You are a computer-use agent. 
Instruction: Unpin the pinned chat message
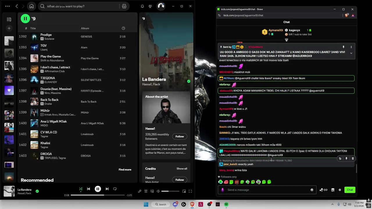click(343, 47)
